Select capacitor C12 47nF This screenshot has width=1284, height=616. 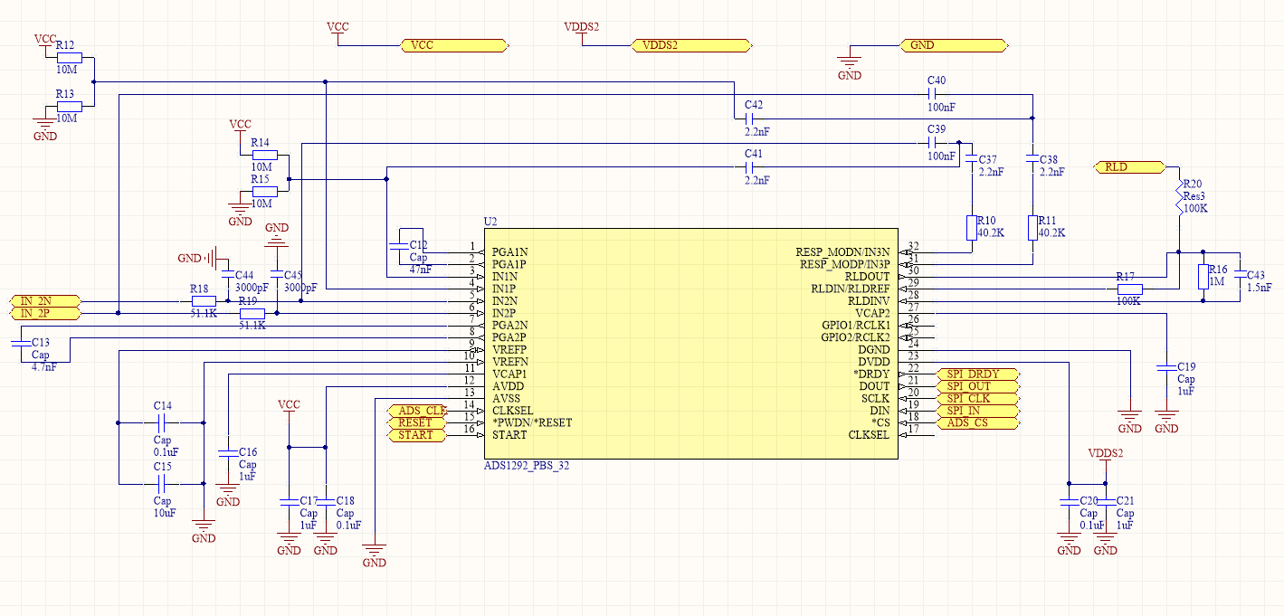398,245
